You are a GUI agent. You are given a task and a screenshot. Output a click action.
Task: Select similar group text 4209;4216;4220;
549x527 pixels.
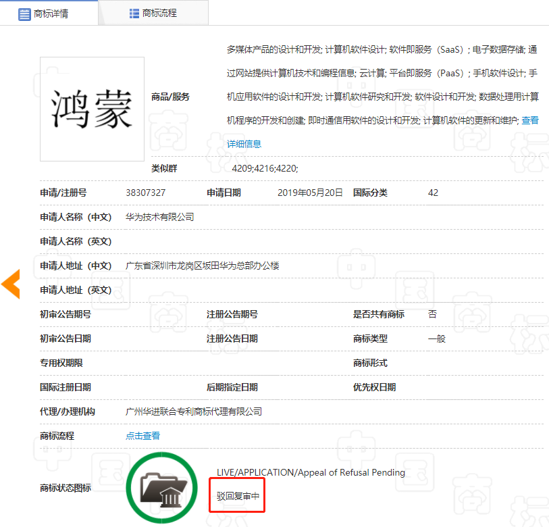[265, 168]
